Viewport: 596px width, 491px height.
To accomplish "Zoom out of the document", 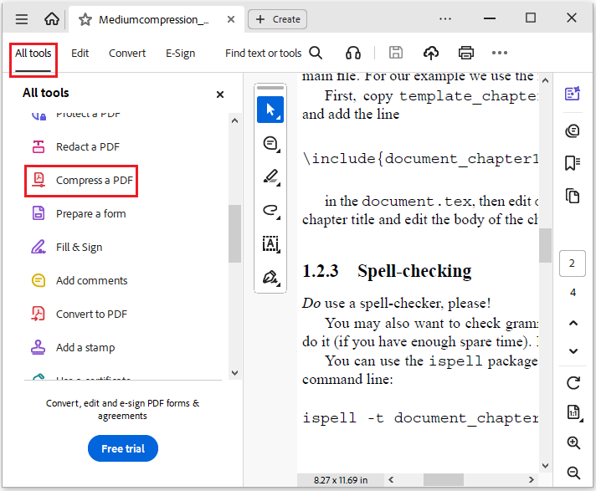I will tap(573, 473).
